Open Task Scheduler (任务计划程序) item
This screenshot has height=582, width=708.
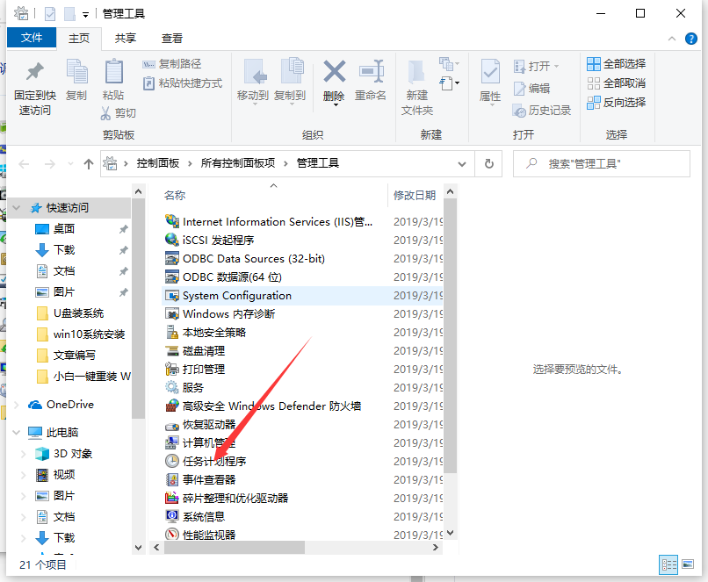(213, 461)
